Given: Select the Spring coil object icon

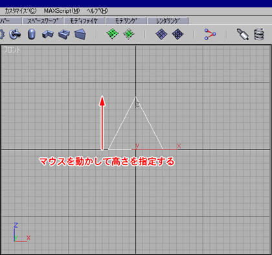Looking at the screenshot, I should point(259,34).
